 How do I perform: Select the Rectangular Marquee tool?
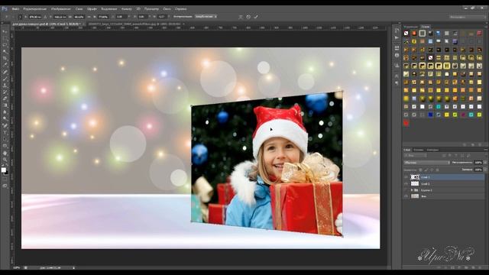5,39
